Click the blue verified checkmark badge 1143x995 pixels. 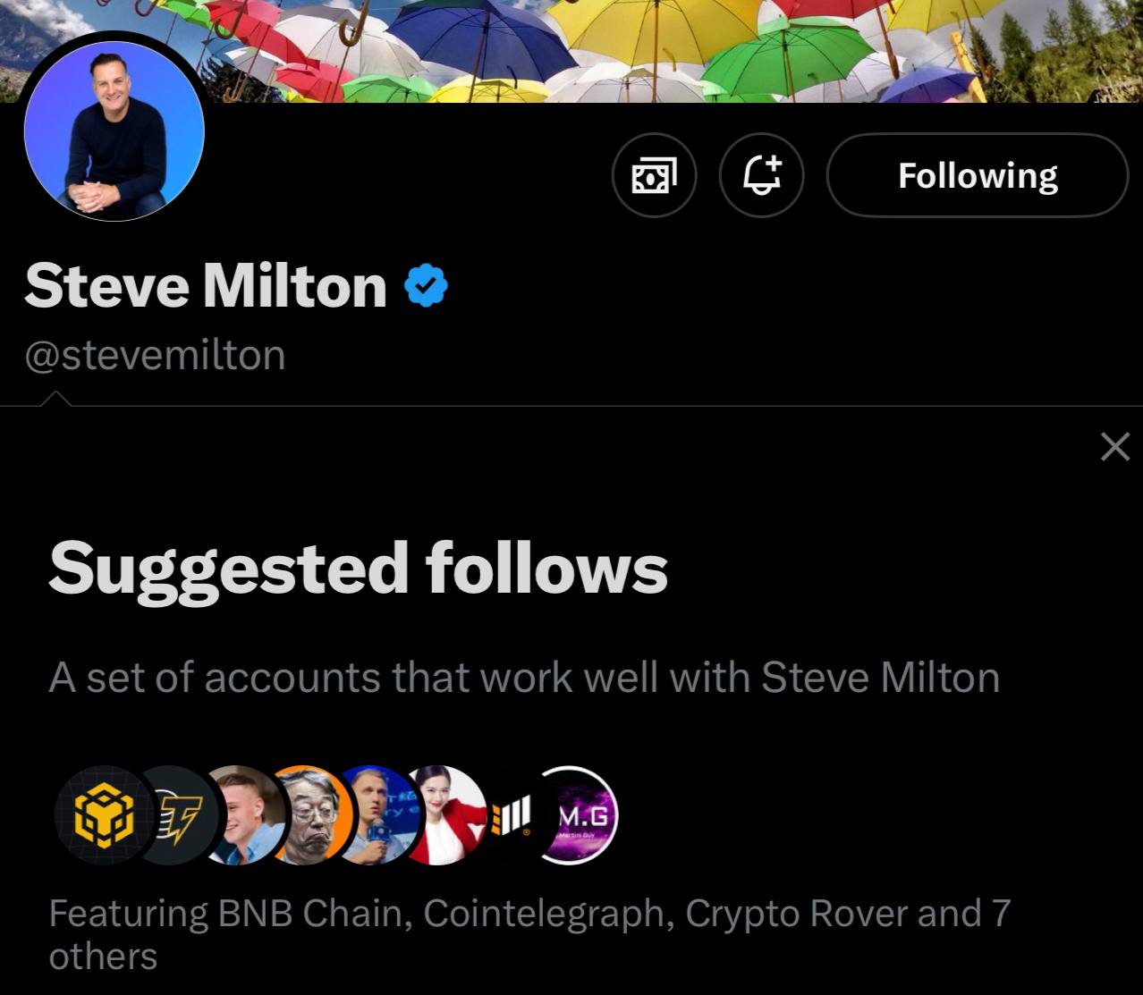click(426, 286)
